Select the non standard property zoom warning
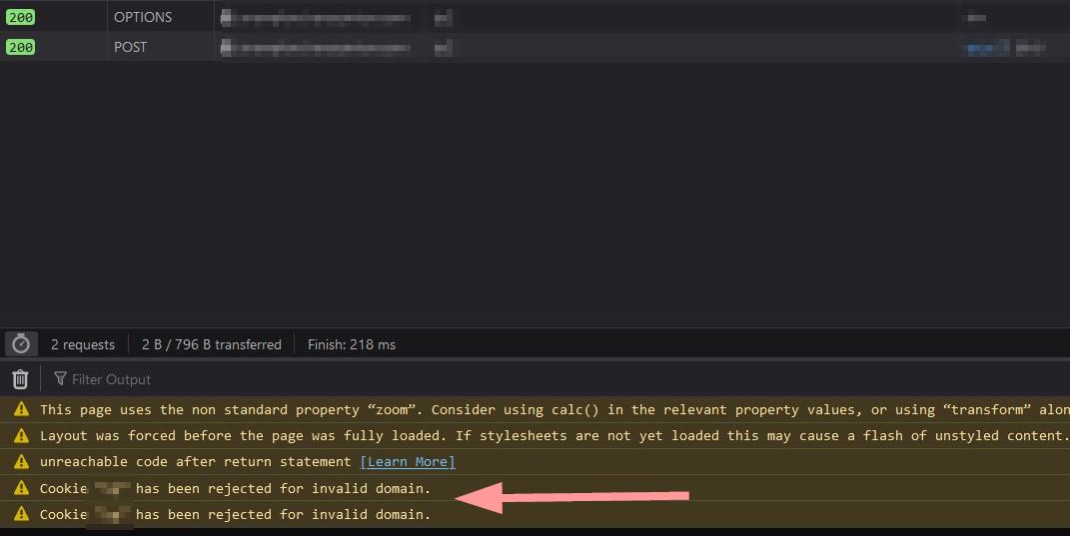 click(x=554, y=410)
